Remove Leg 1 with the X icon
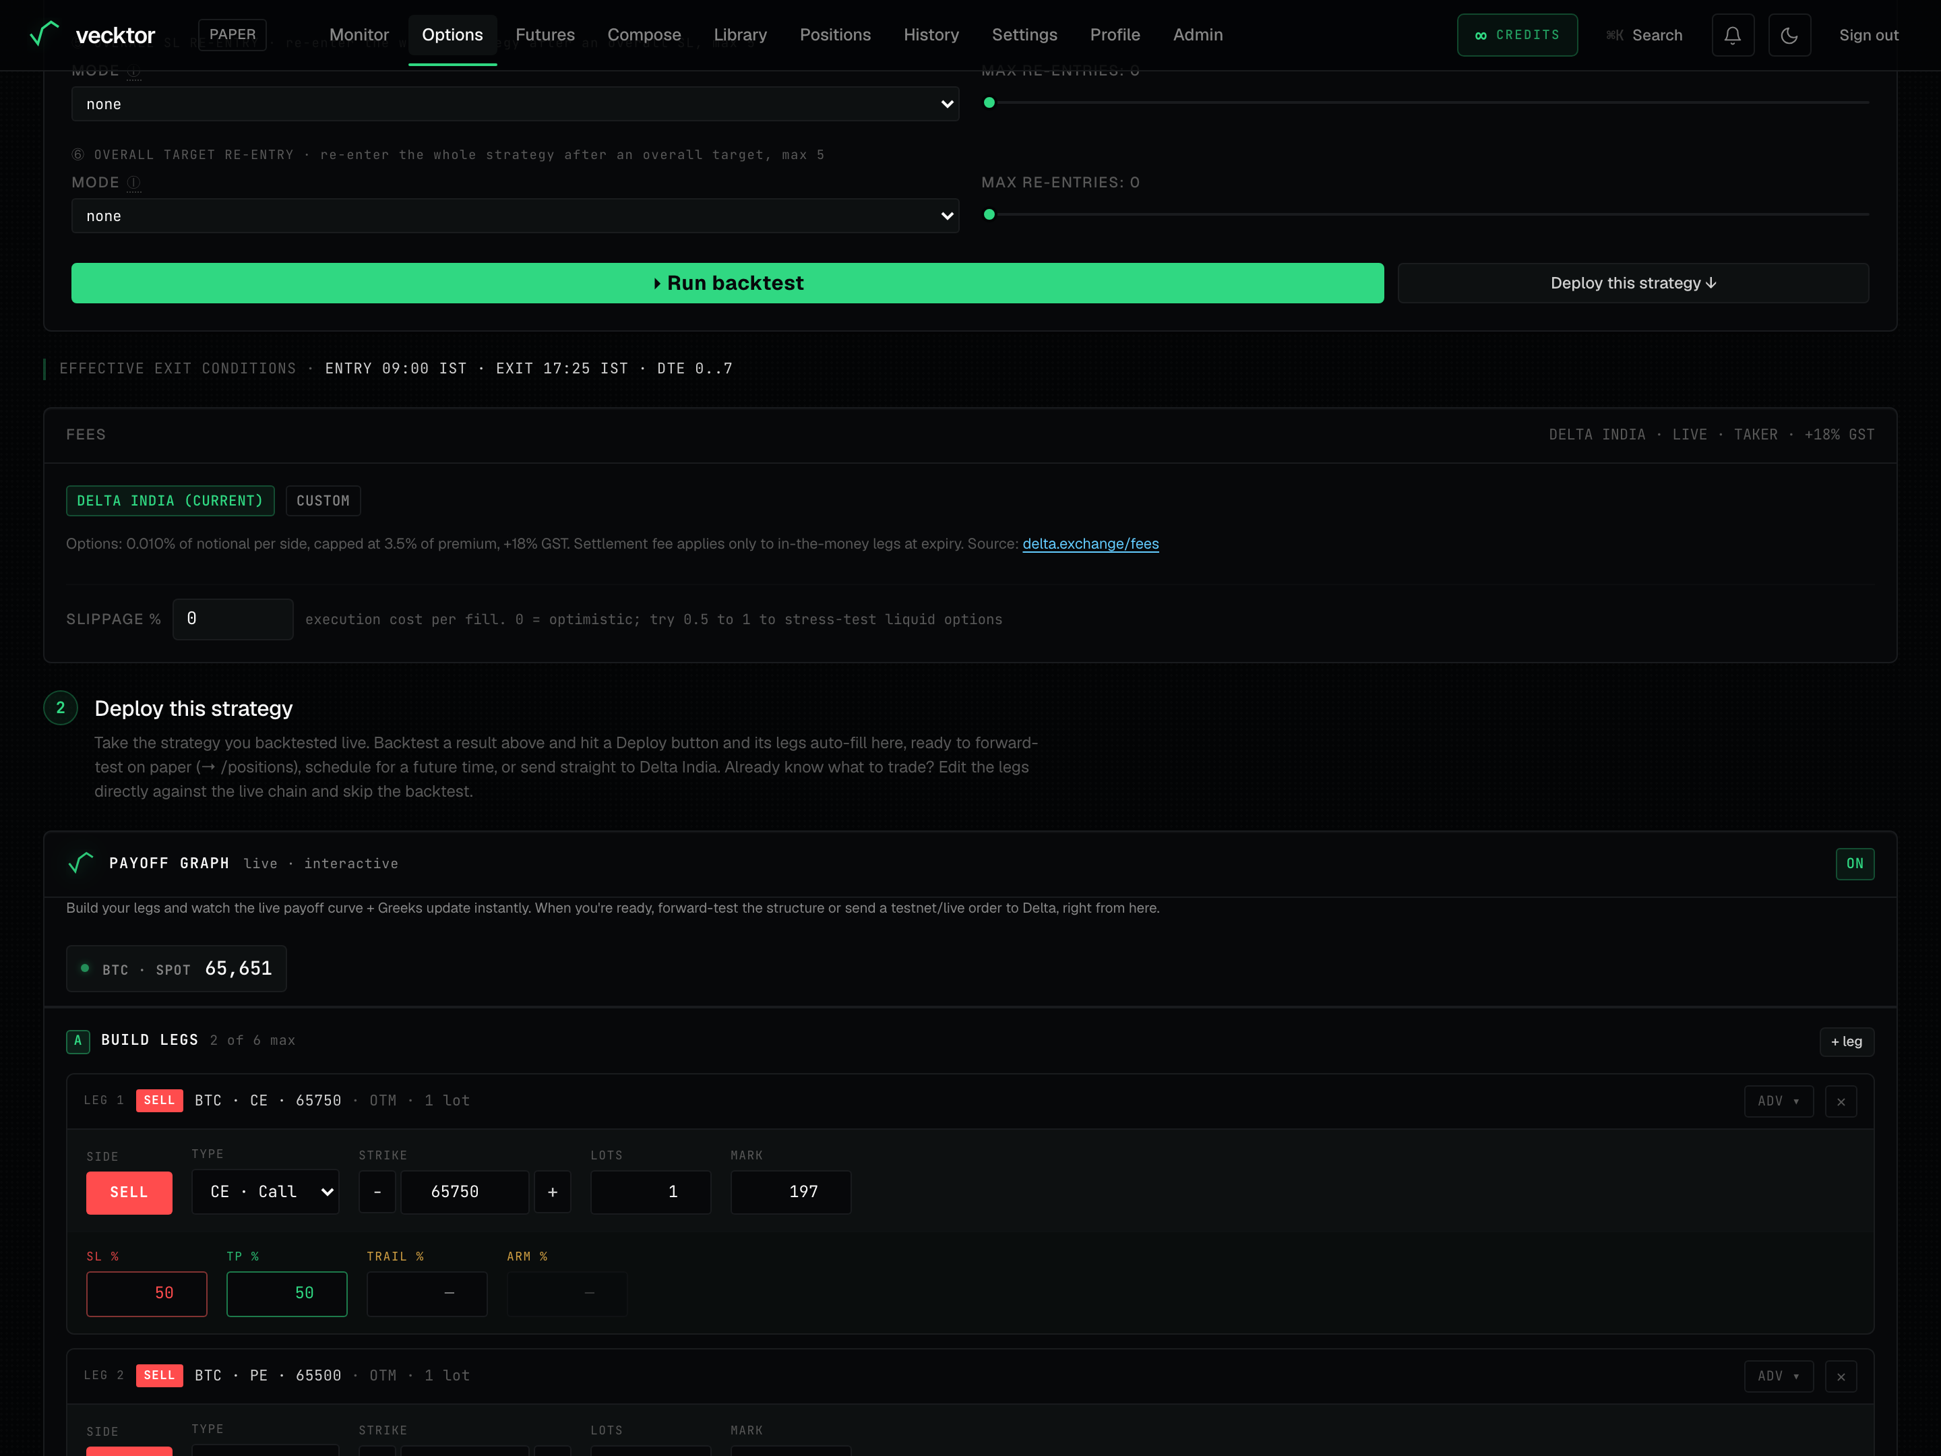Viewport: 1941px width, 1456px height. [1840, 1101]
